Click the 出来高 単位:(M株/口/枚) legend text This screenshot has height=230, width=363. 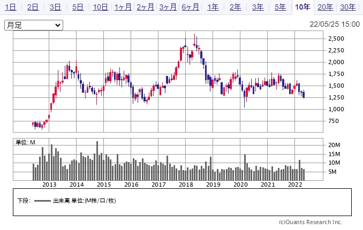click(85, 201)
